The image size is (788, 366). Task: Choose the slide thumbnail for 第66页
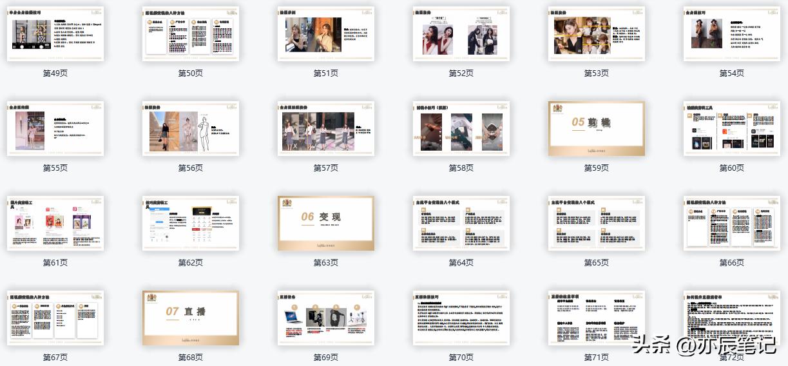coord(732,224)
